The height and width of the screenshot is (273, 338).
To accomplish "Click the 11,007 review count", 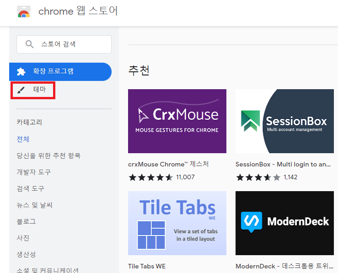I will [x=185, y=177].
